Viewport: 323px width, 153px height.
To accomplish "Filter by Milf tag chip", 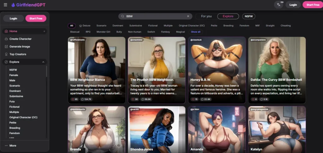I will [257, 26].
